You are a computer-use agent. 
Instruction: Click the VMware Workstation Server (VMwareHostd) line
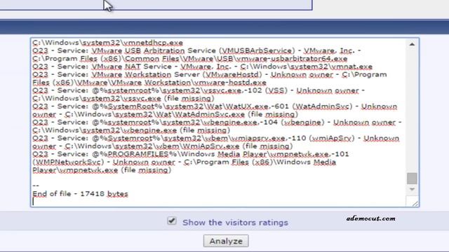[209, 75]
